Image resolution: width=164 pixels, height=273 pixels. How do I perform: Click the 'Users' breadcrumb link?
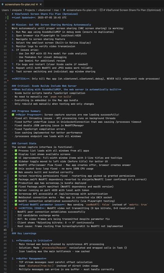tap(5, 10)
